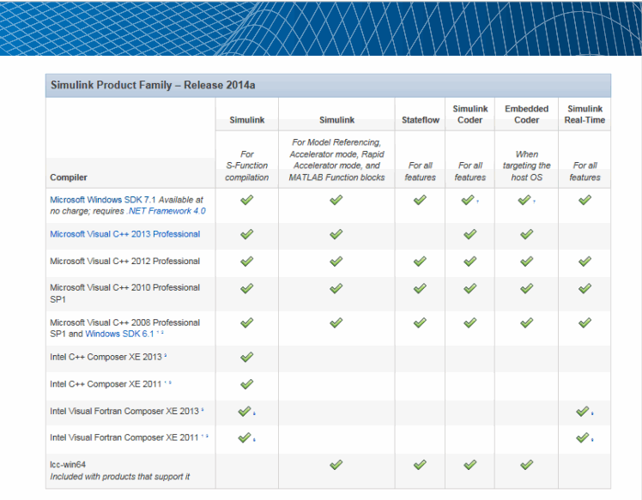
Task: Open the Microsoft Windows SDK 7.1 link
Action: coord(103,199)
